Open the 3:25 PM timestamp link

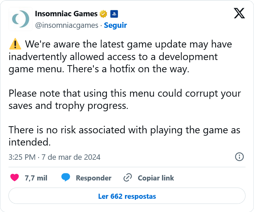(55, 157)
